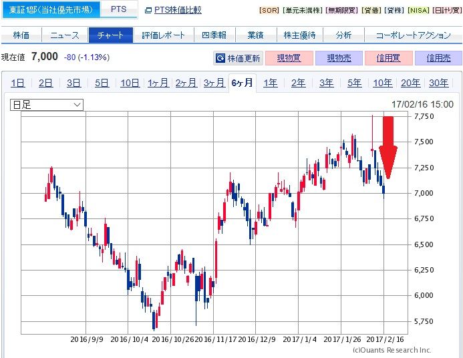
Task: Click the [貸株] label
Action: [394, 10]
